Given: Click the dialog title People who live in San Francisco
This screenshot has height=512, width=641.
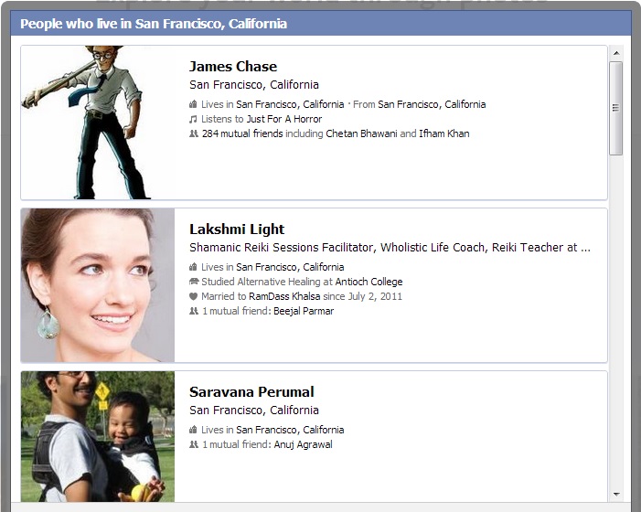Looking at the screenshot, I should 154,24.
